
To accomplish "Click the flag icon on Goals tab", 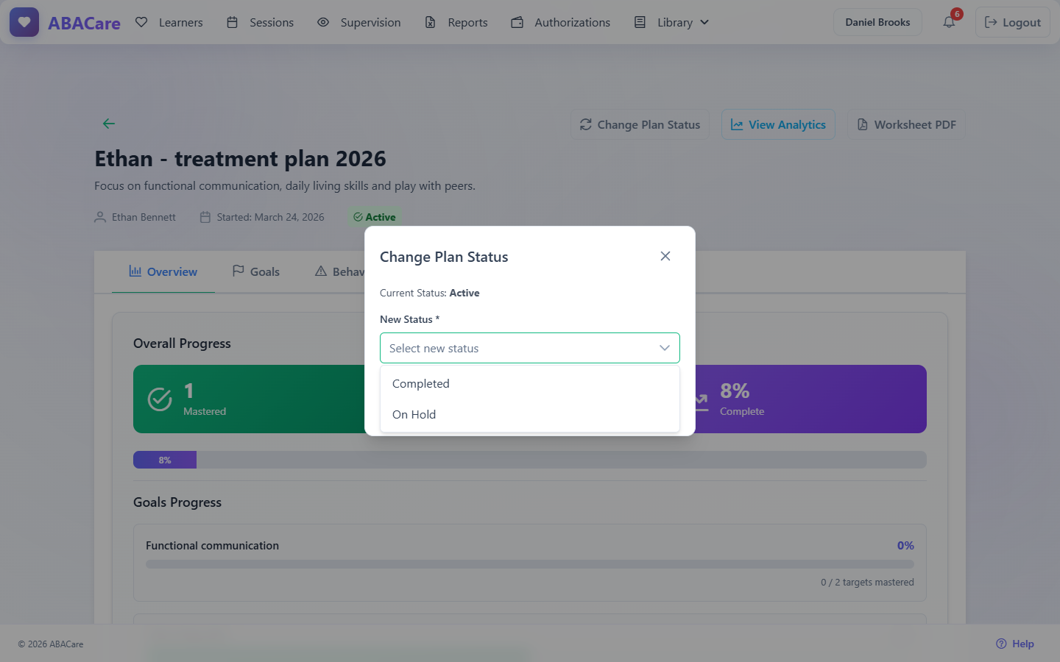I will click(239, 271).
